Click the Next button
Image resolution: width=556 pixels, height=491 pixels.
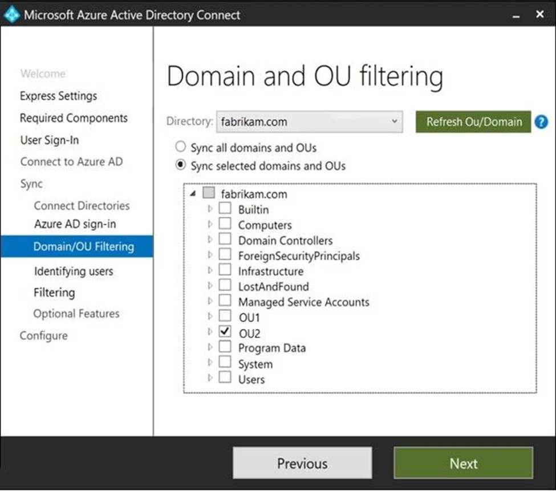[463, 463]
